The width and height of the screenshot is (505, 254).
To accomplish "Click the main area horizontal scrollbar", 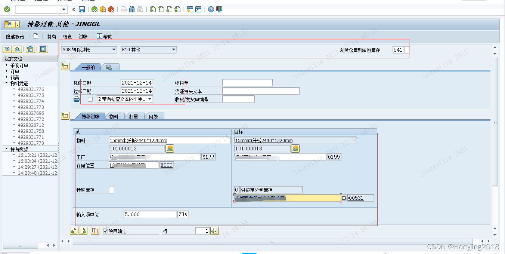I will pos(273,241).
